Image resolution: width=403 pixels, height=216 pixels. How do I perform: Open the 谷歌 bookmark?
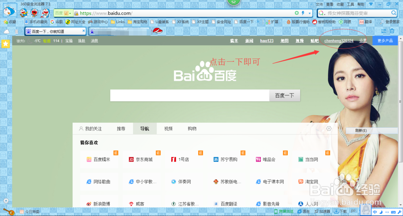coord(56,22)
